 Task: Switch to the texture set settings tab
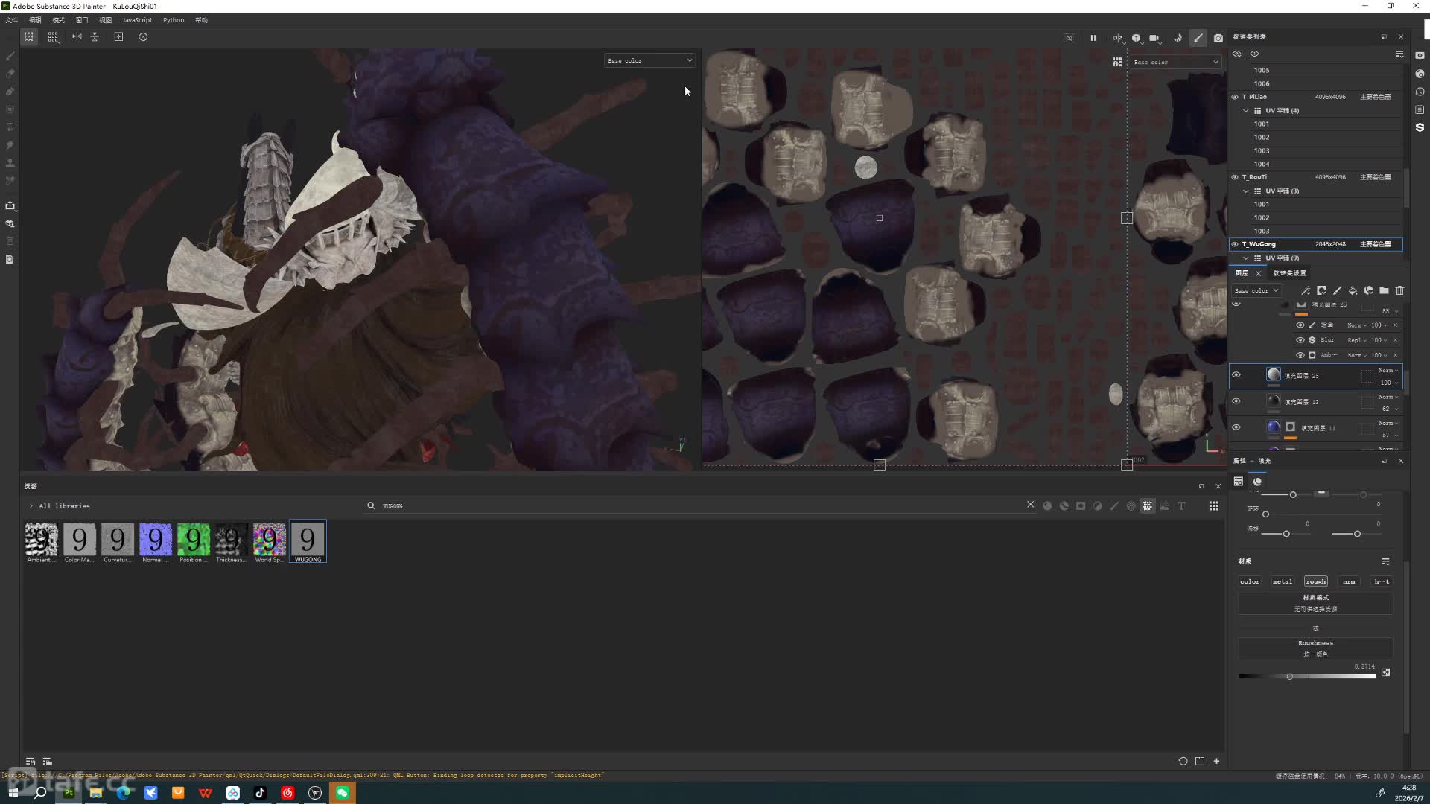(x=1289, y=273)
